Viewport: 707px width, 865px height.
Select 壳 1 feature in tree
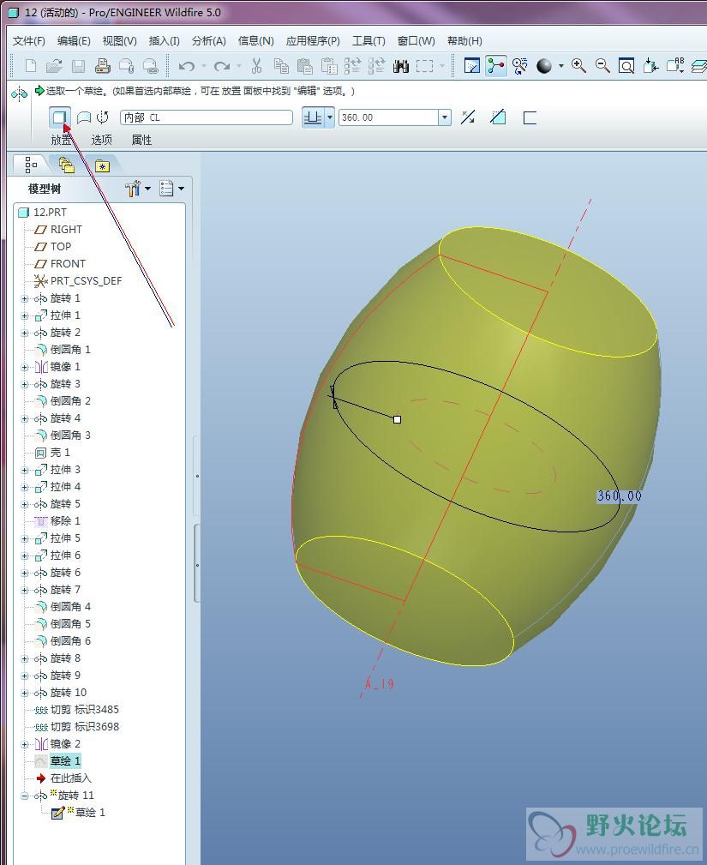click(x=60, y=453)
